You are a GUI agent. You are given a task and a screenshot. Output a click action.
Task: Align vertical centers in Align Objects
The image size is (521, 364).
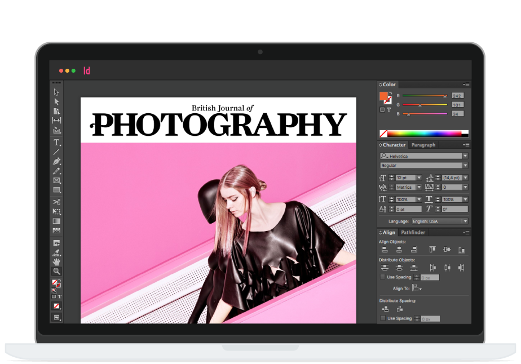(x=447, y=250)
